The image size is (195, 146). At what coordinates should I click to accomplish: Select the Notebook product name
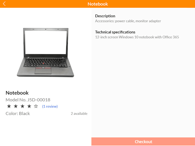click(x=17, y=93)
